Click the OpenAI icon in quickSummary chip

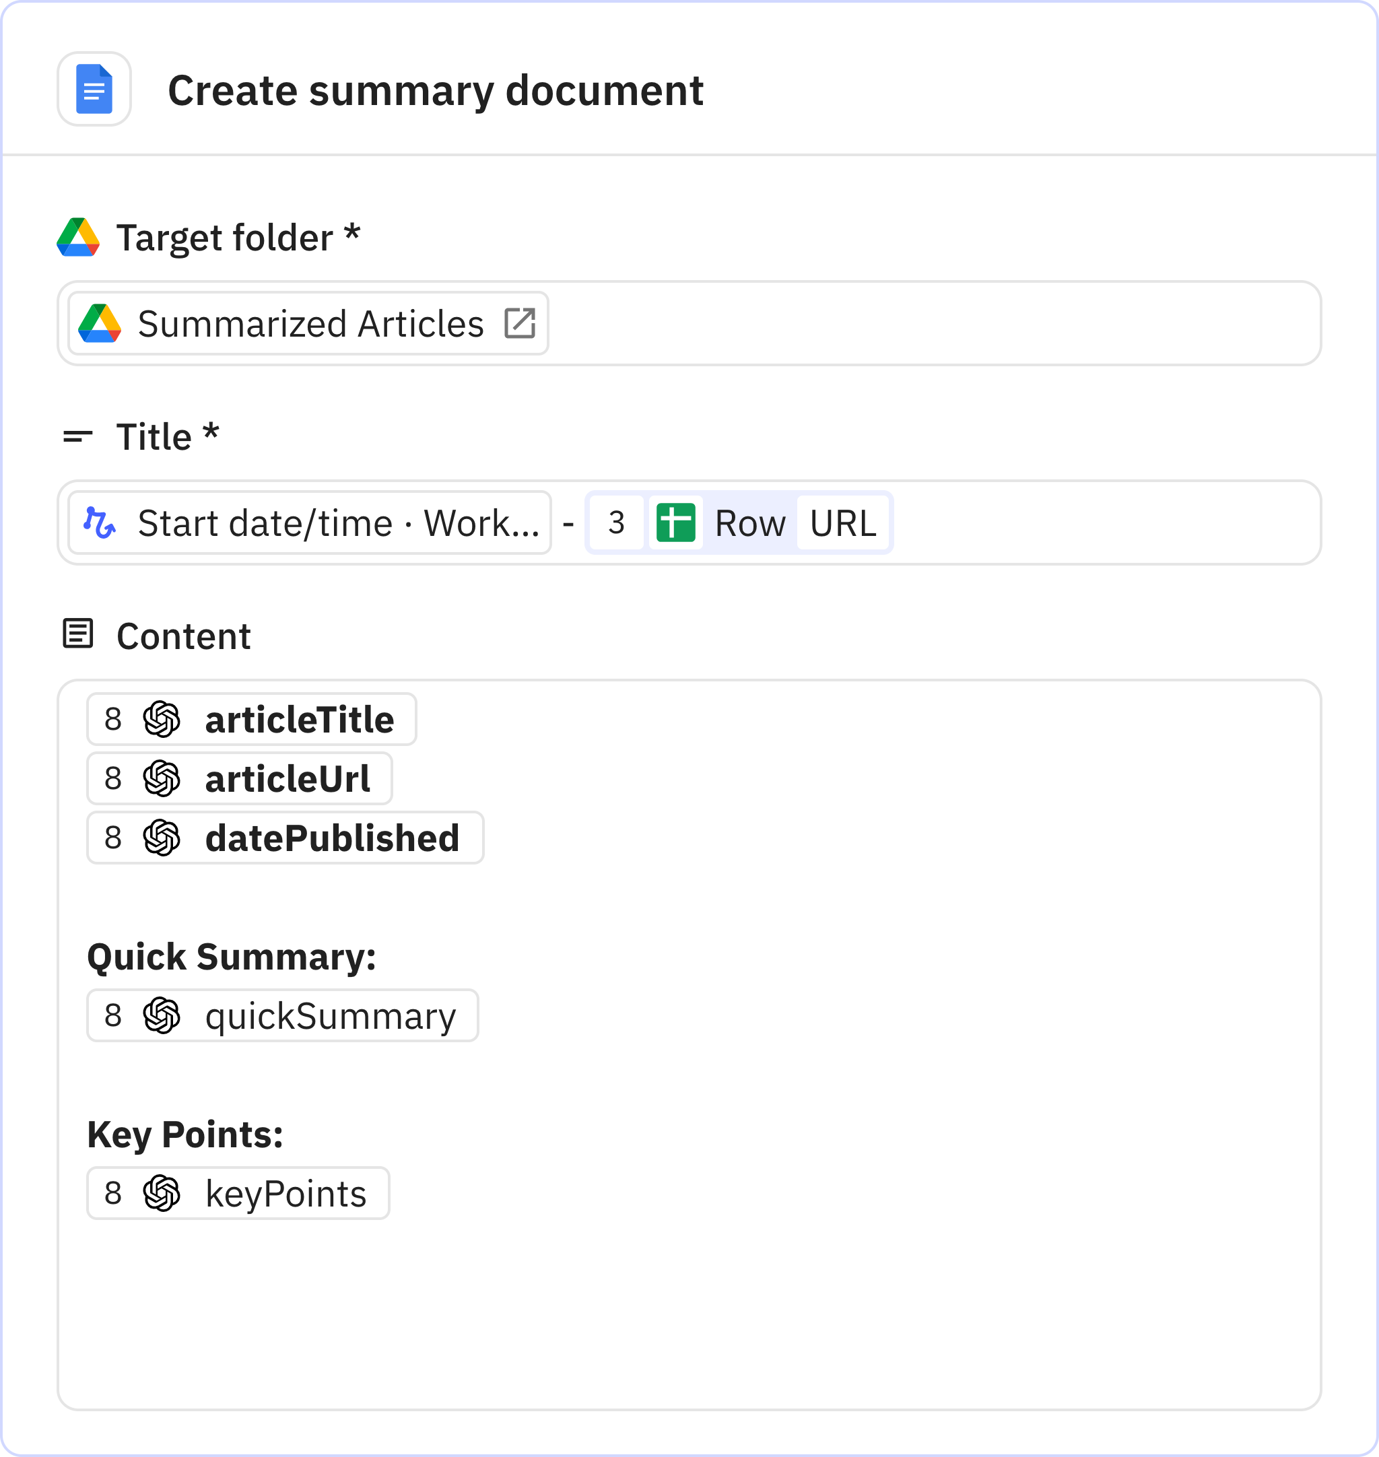tap(162, 1016)
